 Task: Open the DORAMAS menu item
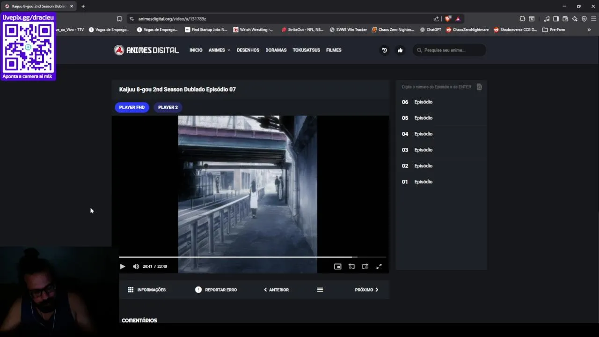(276, 50)
